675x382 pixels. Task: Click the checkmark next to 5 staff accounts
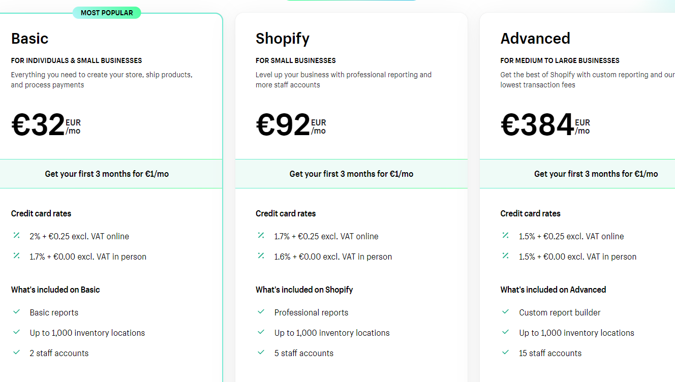click(x=261, y=353)
